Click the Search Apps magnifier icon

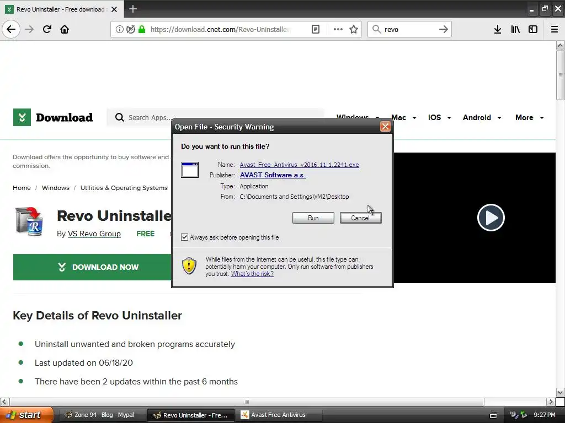point(119,117)
